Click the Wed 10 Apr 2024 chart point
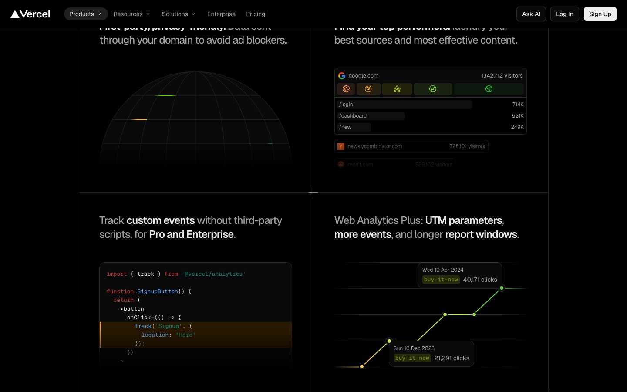Viewport: 627px width, 392px height. coord(502,288)
